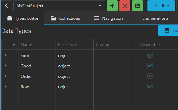Screen dimensions: 178x110
Task: Expand the Order row
Action: pyautogui.click(x=6, y=76)
